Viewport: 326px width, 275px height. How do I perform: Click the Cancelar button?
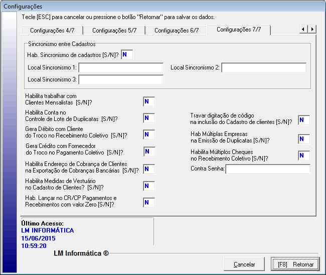[x=244, y=264]
